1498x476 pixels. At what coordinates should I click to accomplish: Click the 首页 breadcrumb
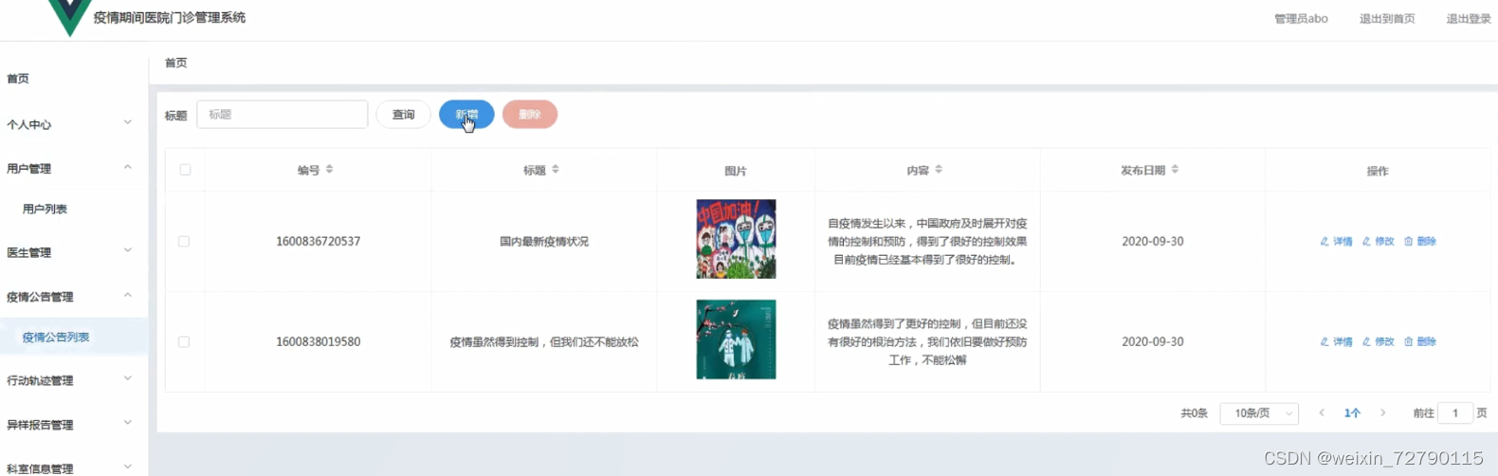(176, 63)
